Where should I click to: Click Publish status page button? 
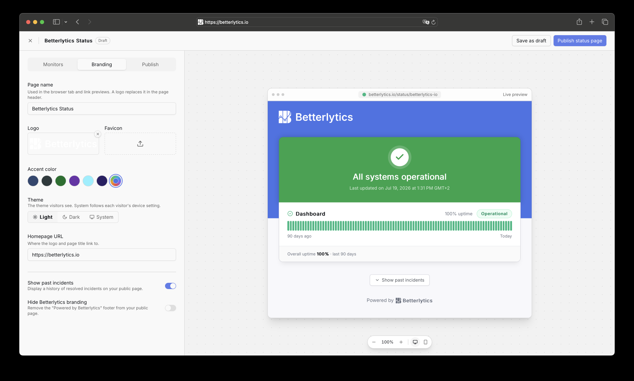pos(580,41)
